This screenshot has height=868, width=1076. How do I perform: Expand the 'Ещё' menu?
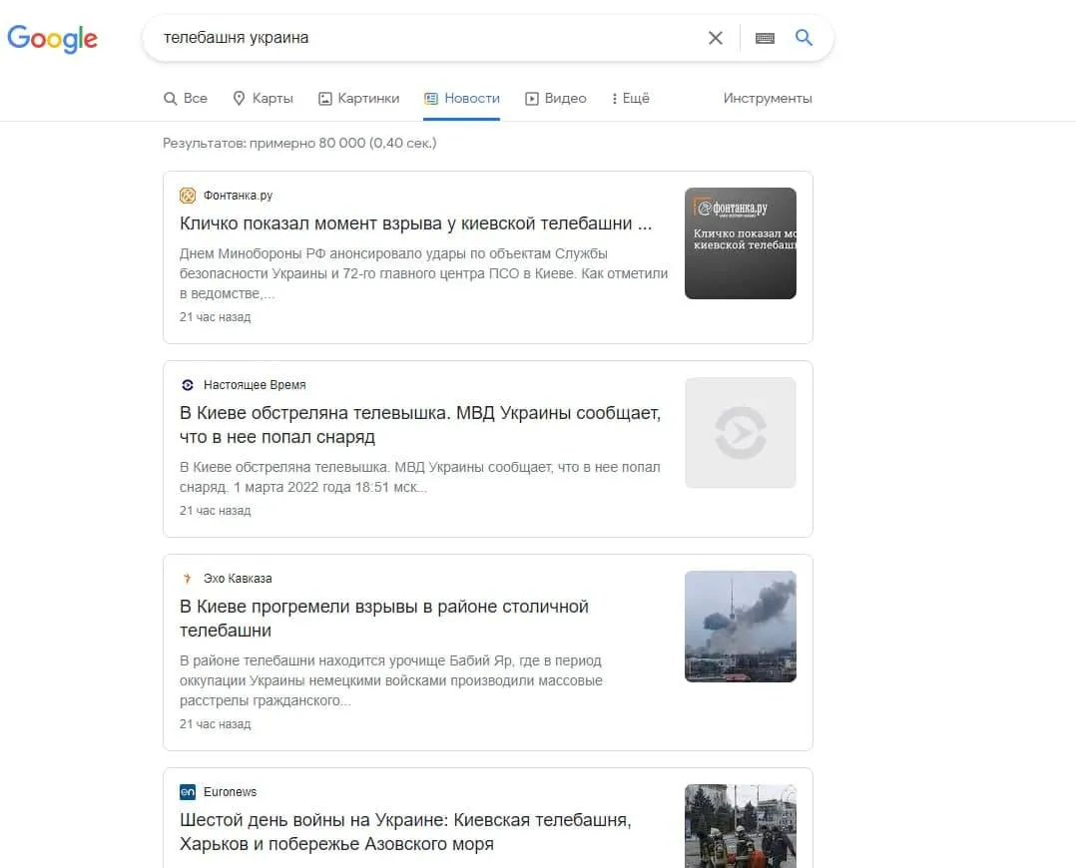[x=630, y=98]
